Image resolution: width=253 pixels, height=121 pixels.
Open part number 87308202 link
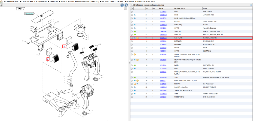(163, 12)
